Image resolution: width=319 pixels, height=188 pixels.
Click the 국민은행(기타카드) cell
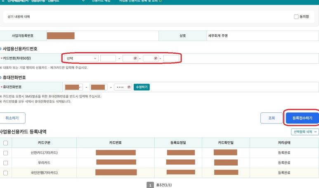tap(44, 173)
